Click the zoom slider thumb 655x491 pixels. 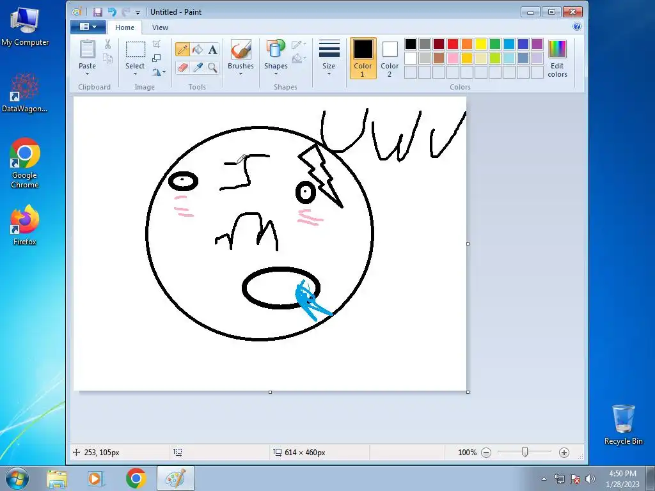(525, 452)
